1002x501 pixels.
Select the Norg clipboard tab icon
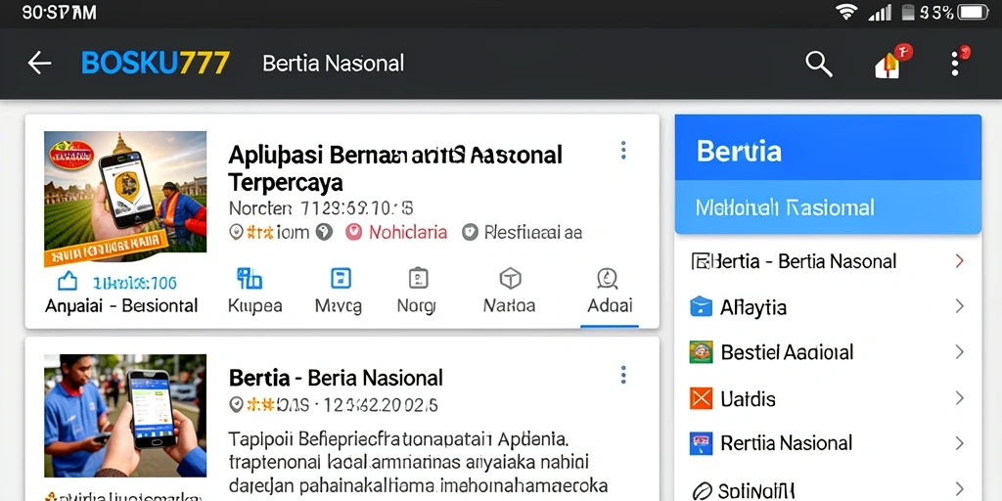[x=418, y=279]
